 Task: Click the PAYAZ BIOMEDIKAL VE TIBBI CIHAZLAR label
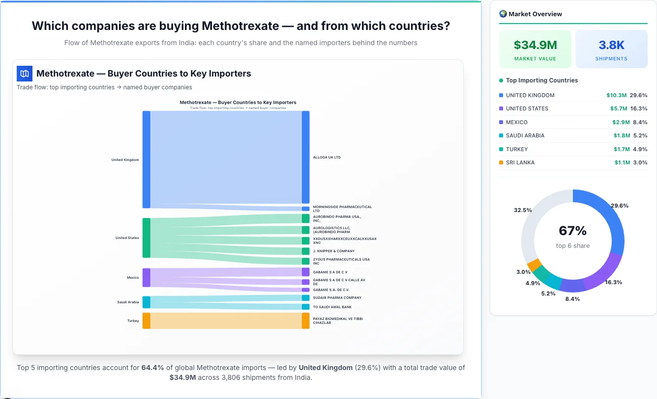tap(338, 320)
